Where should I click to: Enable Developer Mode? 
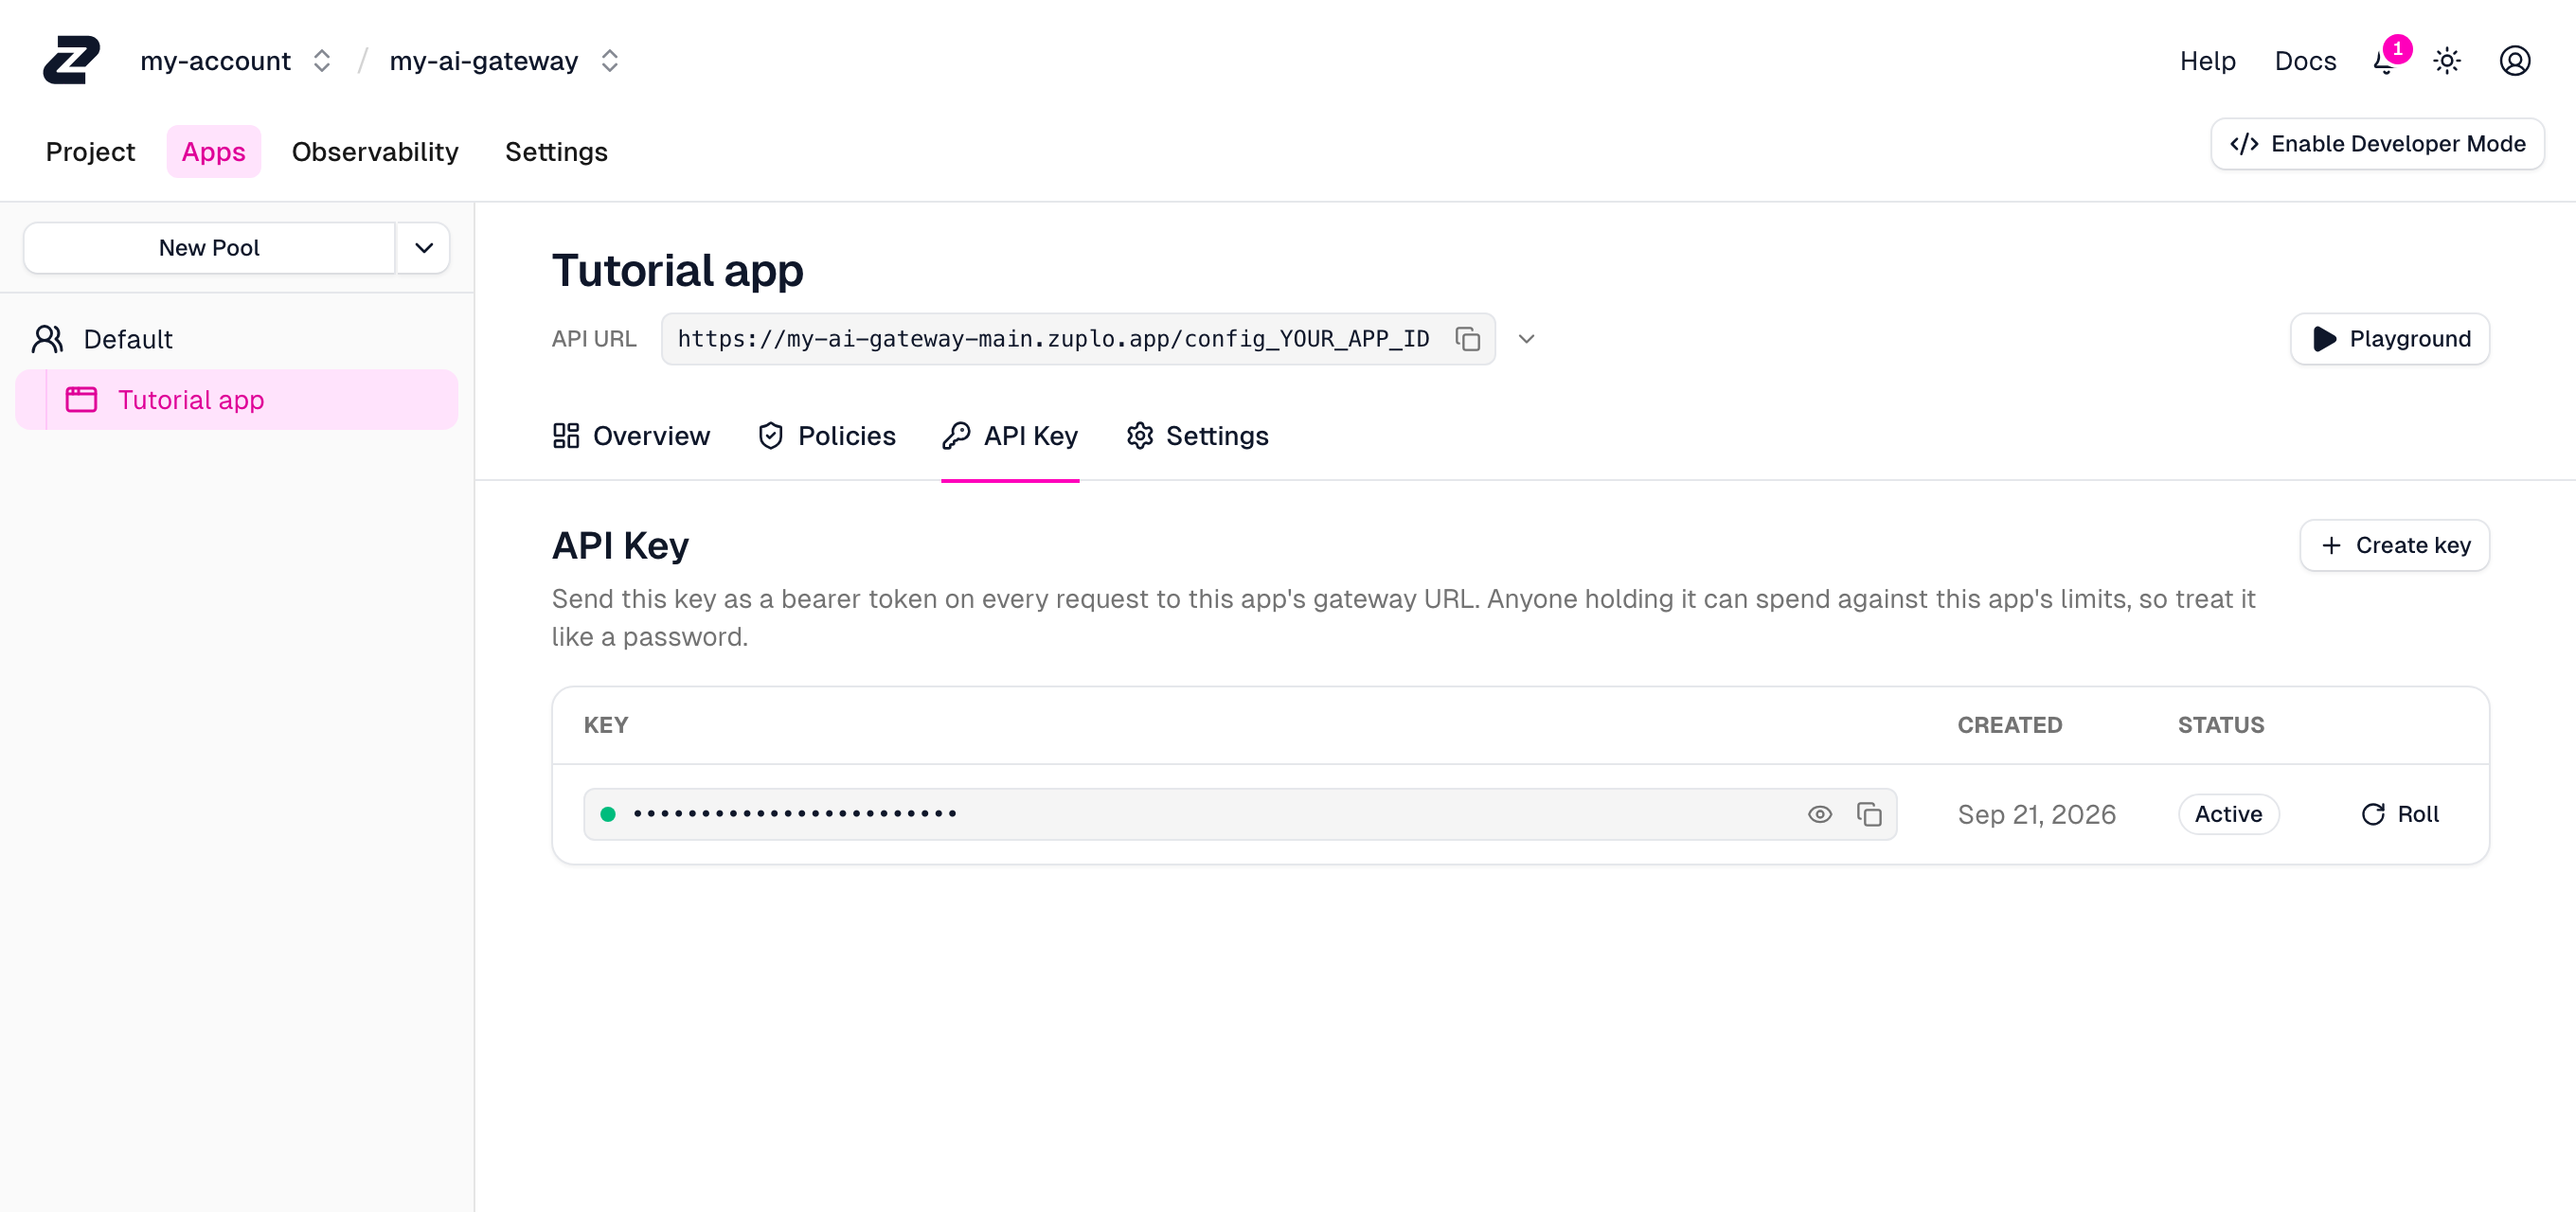point(2377,144)
